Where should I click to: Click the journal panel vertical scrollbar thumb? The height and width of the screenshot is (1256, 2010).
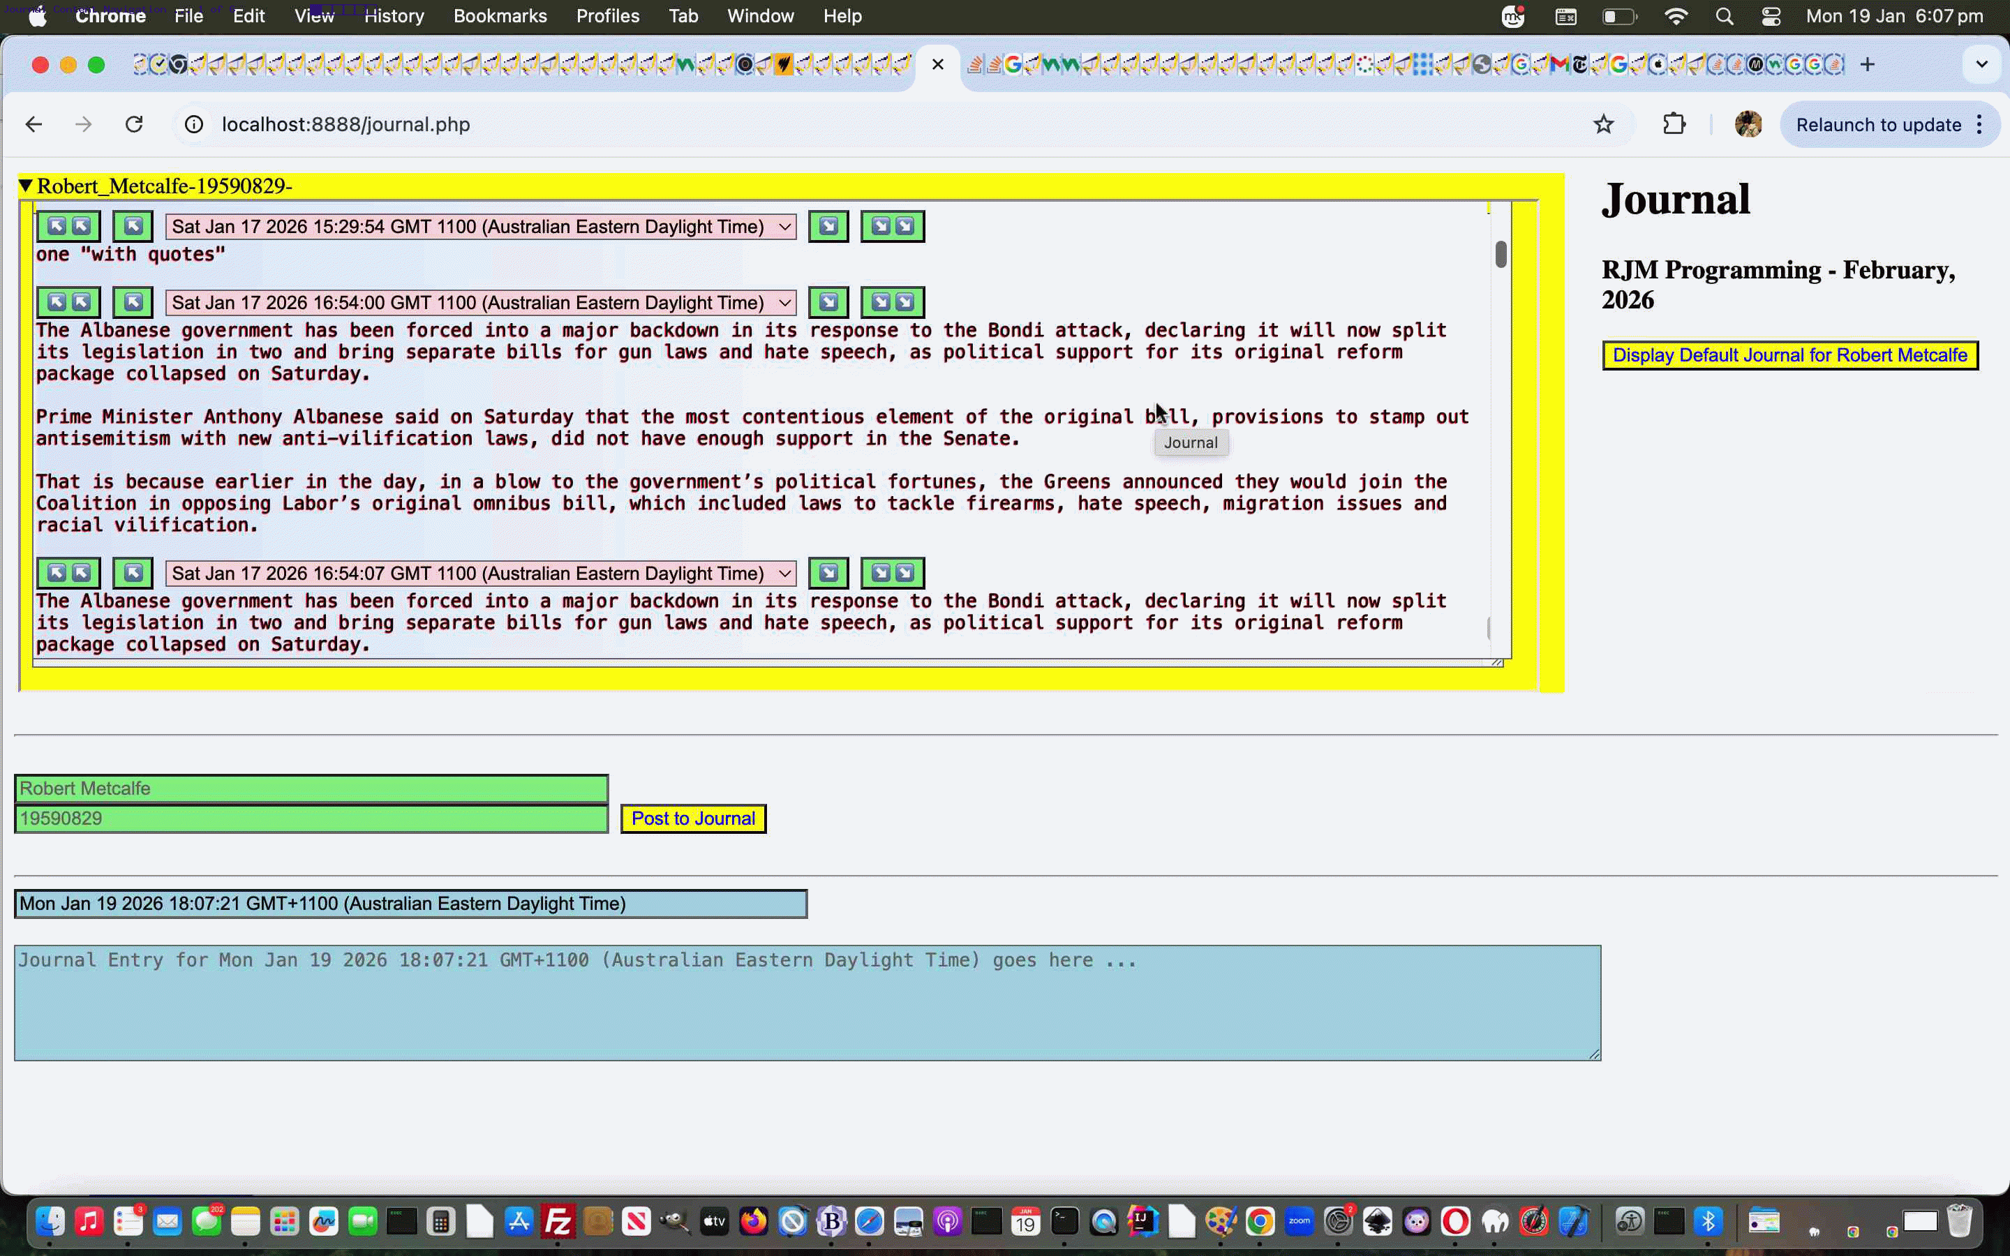tap(1500, 254)
